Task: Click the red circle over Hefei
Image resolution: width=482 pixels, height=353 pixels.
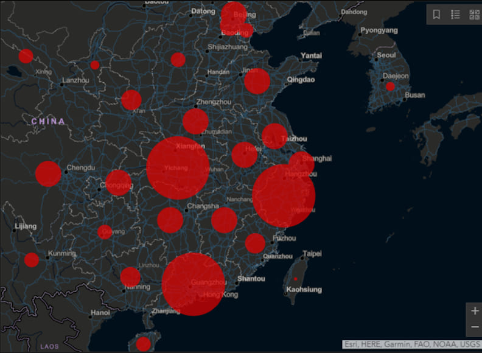Action: point(245,155)
